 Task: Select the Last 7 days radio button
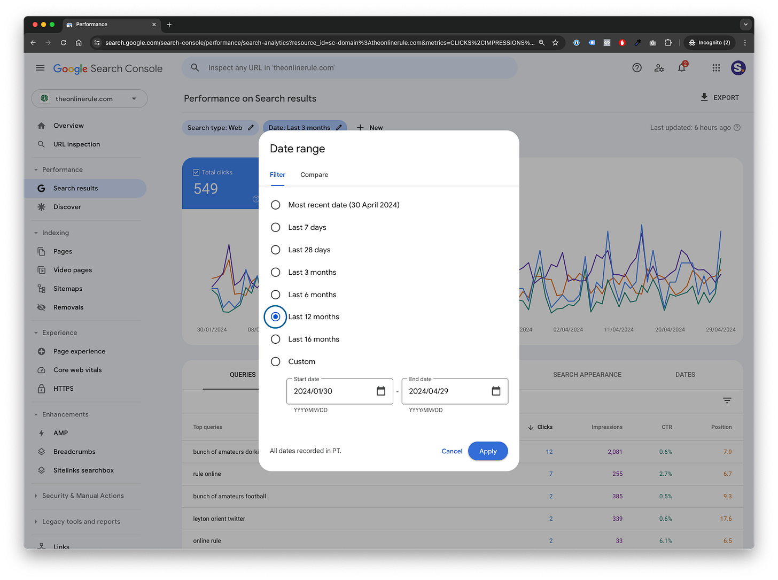click(276, 227)
